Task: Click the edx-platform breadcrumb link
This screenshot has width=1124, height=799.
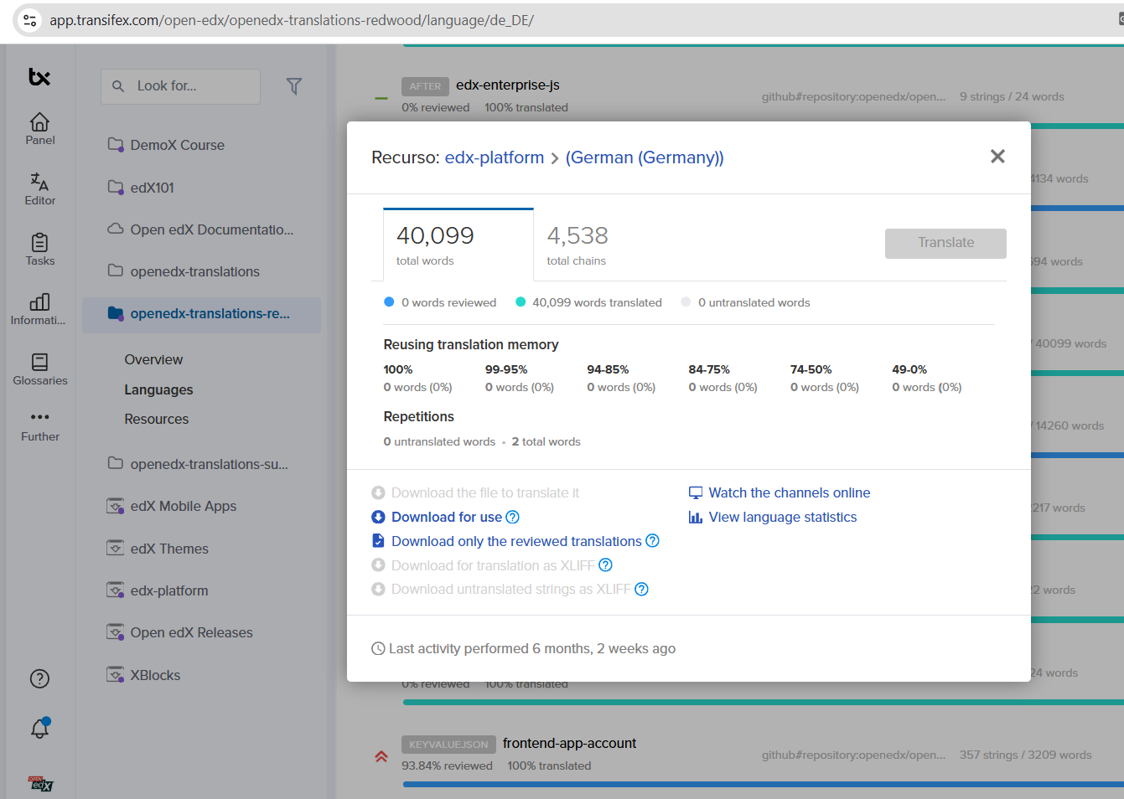Action: pos(494,157)
